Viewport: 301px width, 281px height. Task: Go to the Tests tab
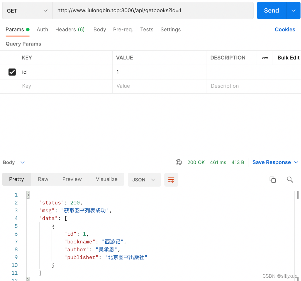pyautogui.click(x=147, y=29)
